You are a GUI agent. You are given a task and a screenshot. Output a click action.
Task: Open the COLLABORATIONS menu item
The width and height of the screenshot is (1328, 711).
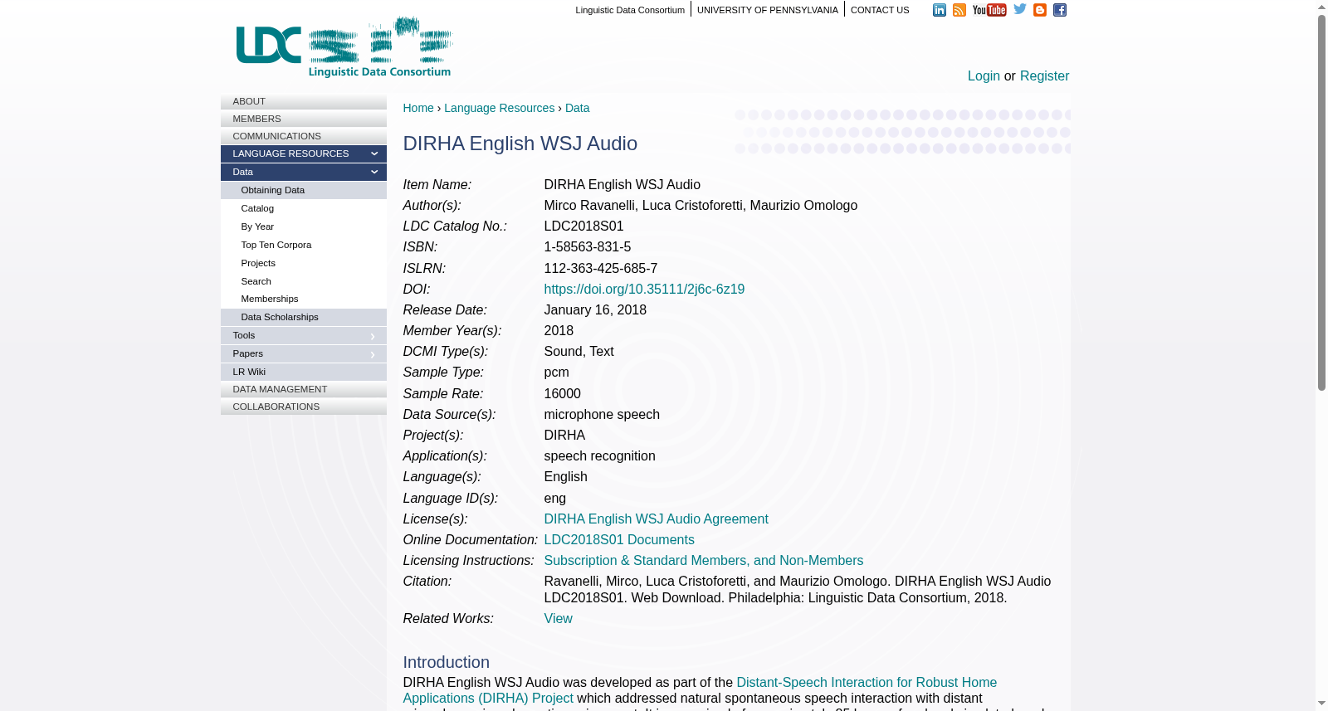point(304,407)
